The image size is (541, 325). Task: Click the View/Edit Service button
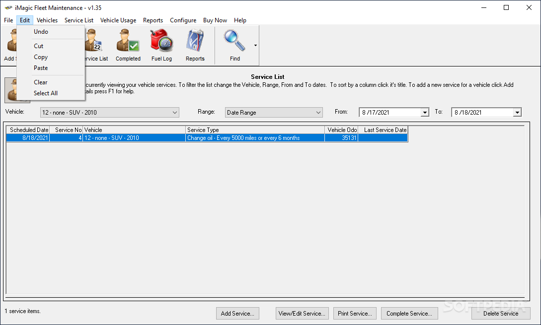tap(302, 313)
